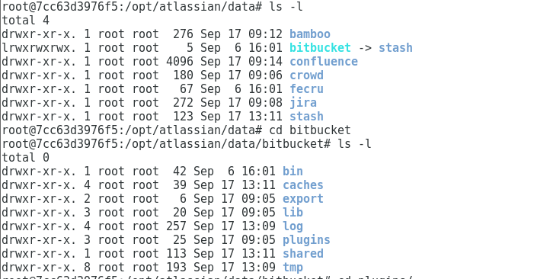Click the export directory name
The height and width of the screenshot is (279, 534).
302,199
